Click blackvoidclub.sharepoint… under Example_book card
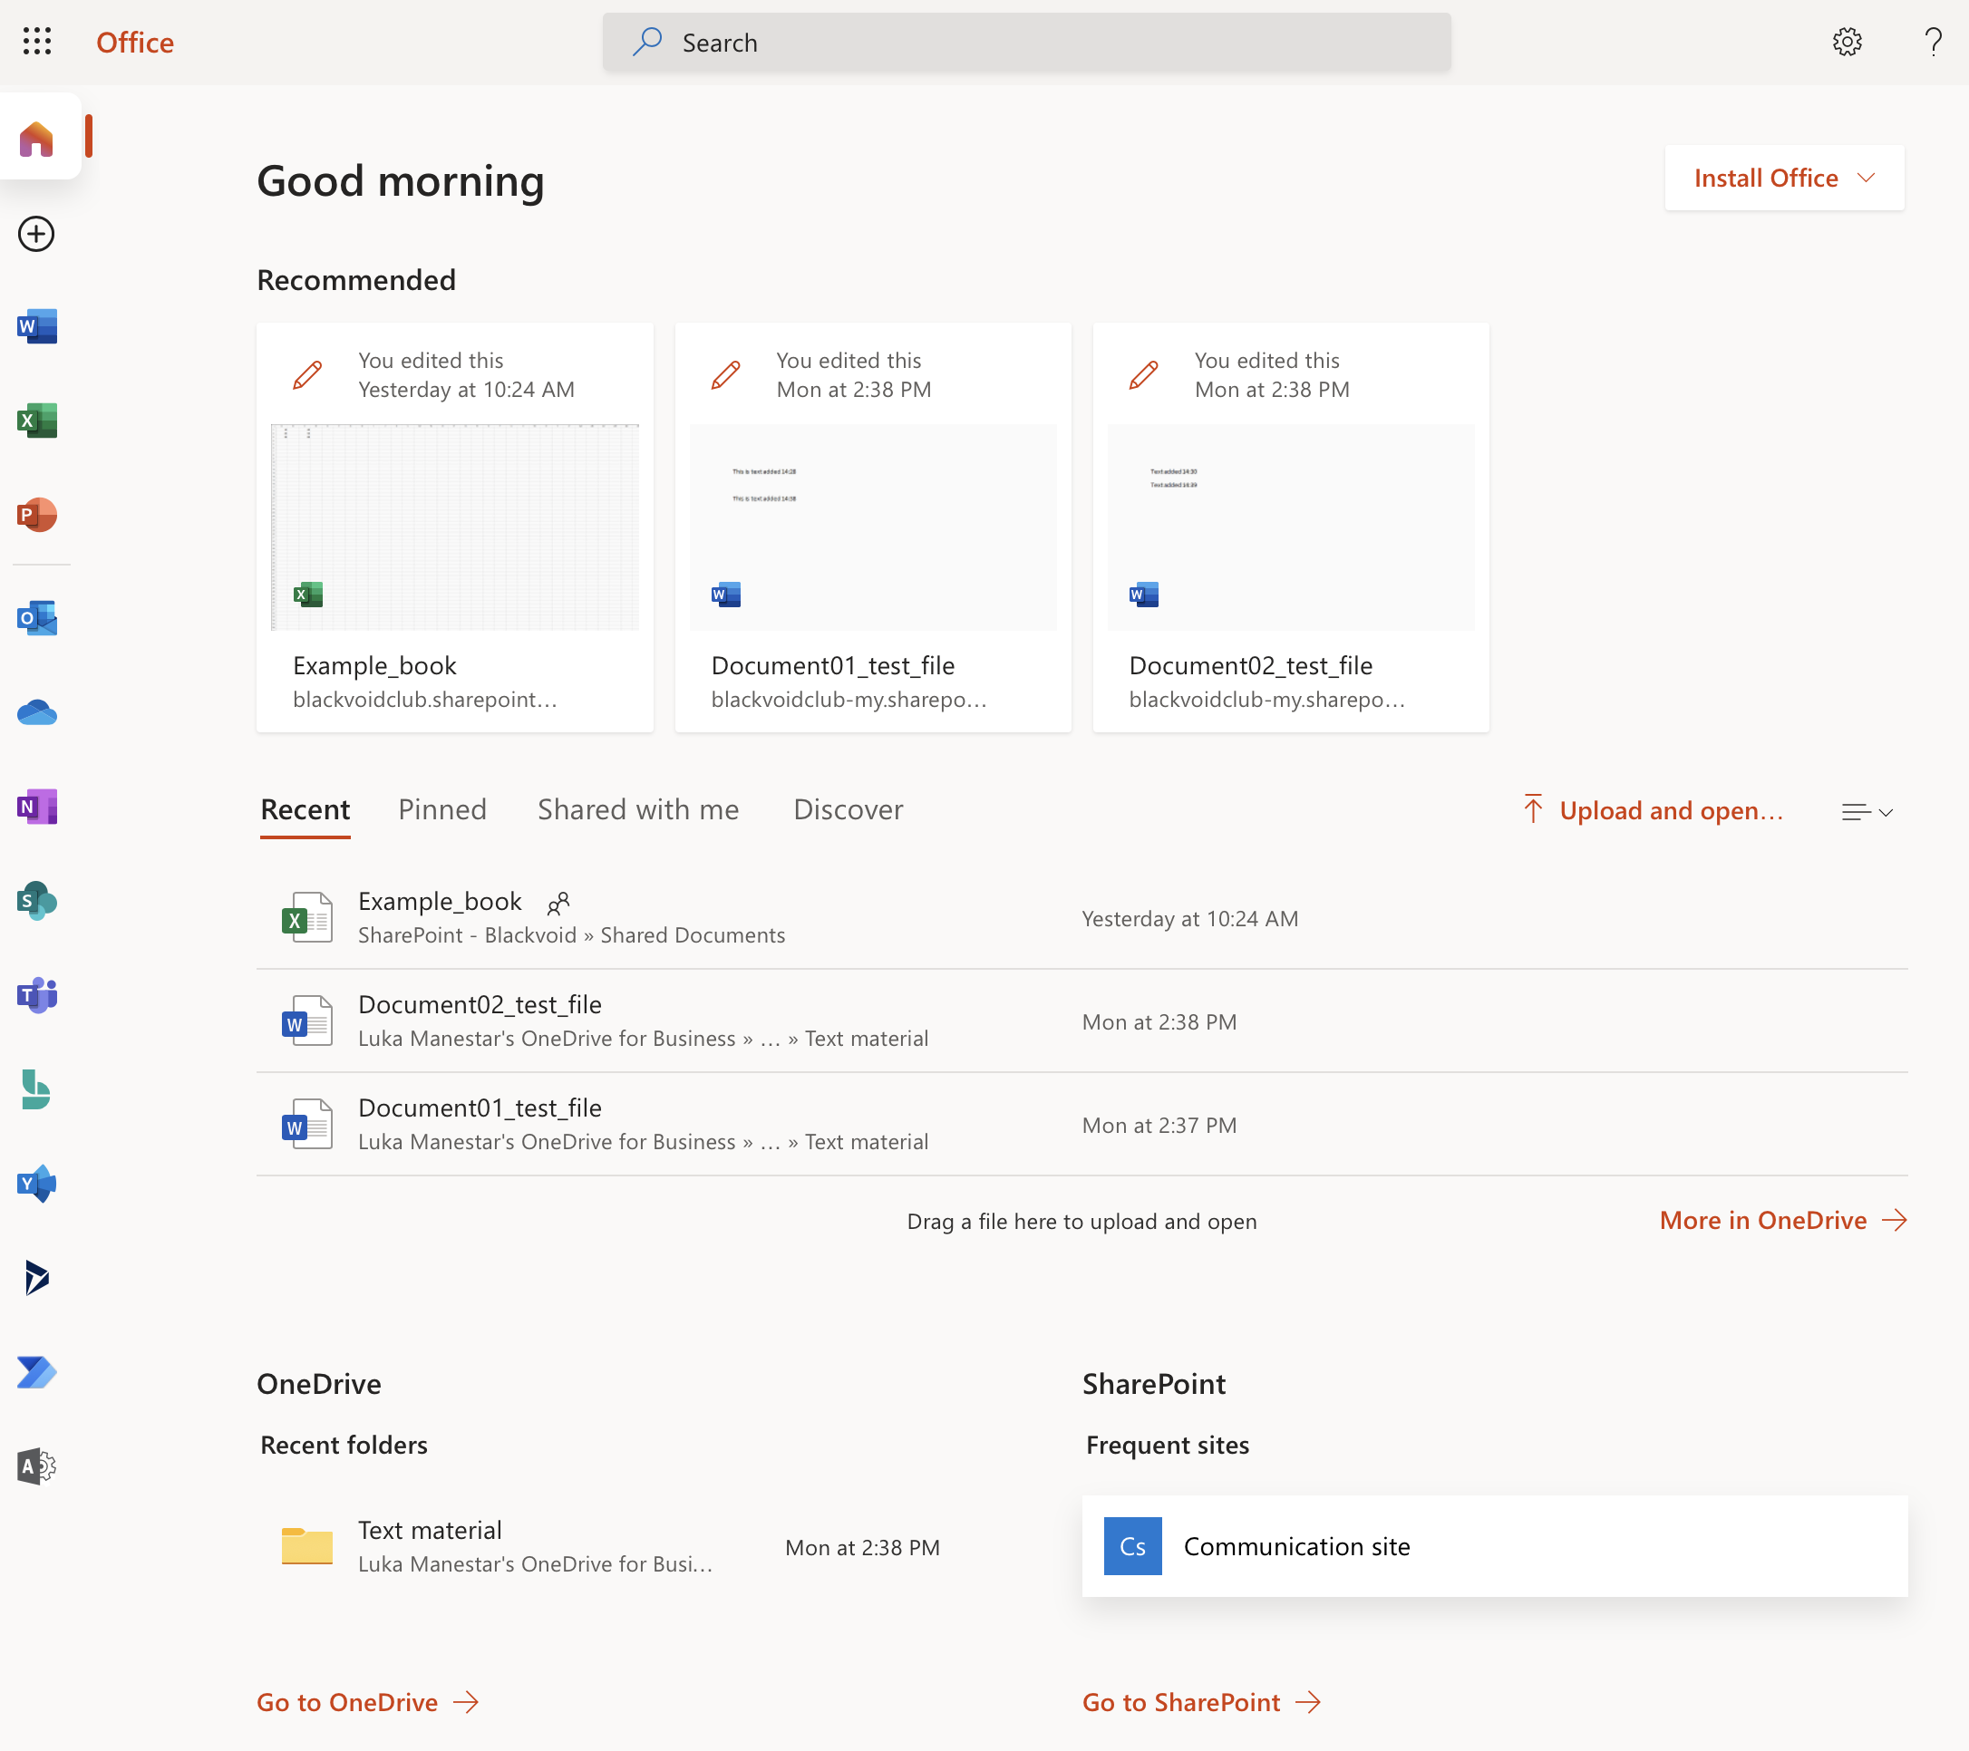 coord(425,700)
